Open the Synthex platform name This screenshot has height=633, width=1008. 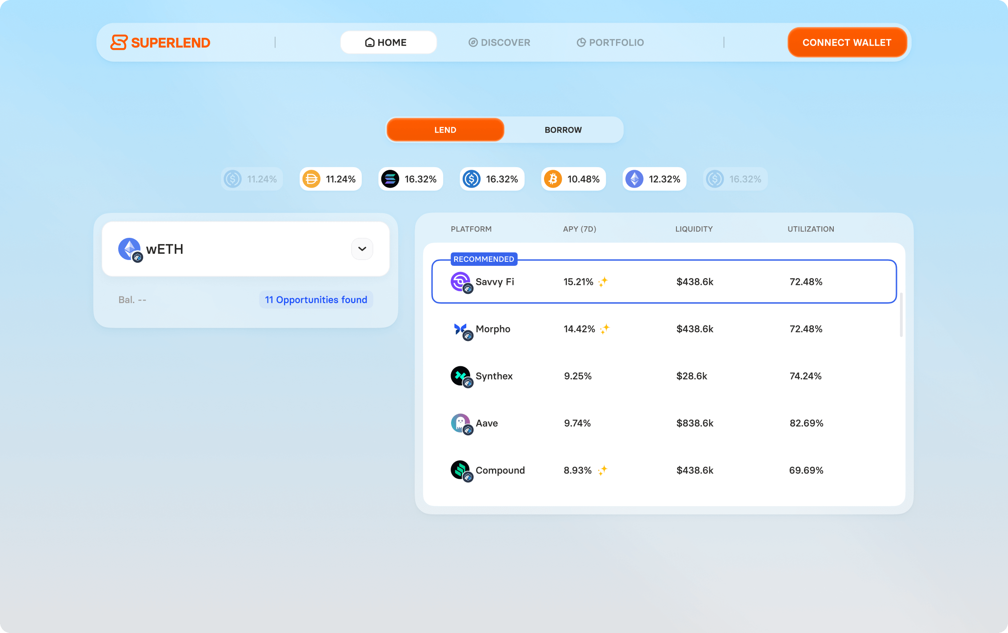pos(494,376)
